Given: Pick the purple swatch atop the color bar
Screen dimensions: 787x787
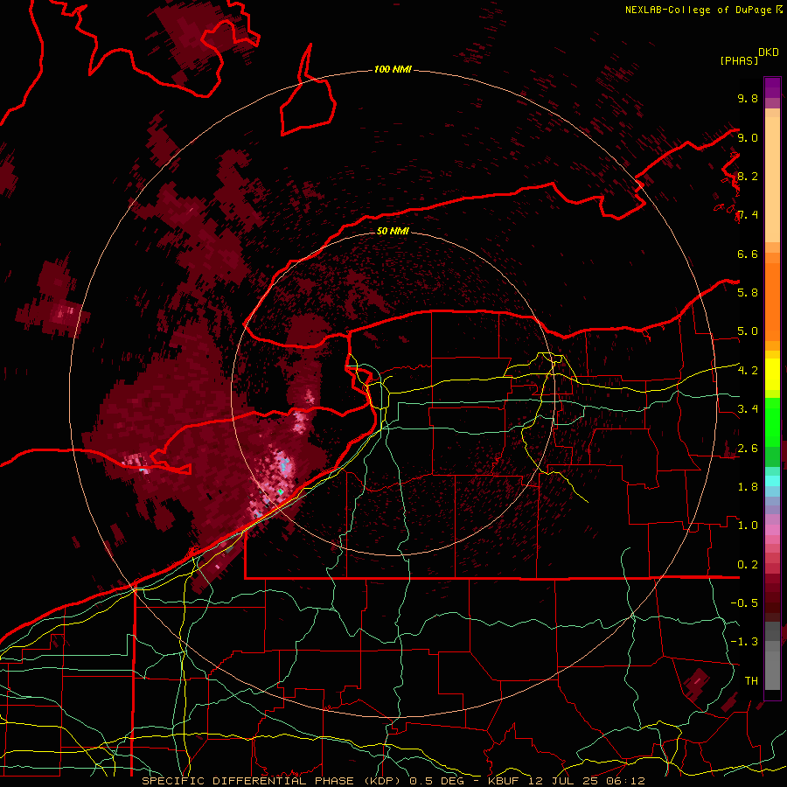Looking at the screenshot, I should pos(772,87).
